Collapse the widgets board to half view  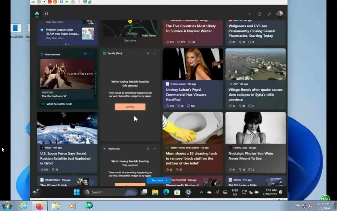(x=269, y=14)
